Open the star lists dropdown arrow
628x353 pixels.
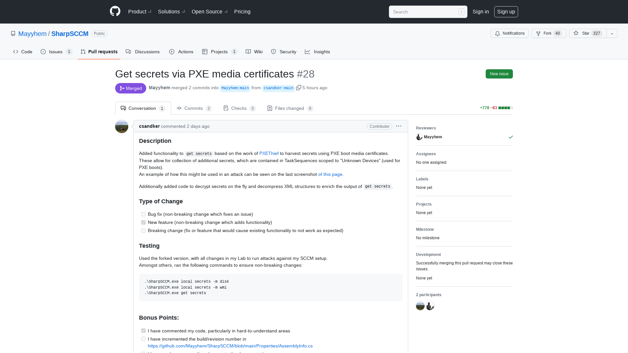click(x=612, y=33)
